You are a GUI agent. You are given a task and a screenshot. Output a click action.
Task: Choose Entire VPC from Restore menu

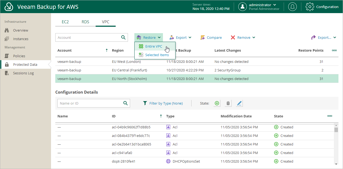pyautogui.click(x=155, y=46)
